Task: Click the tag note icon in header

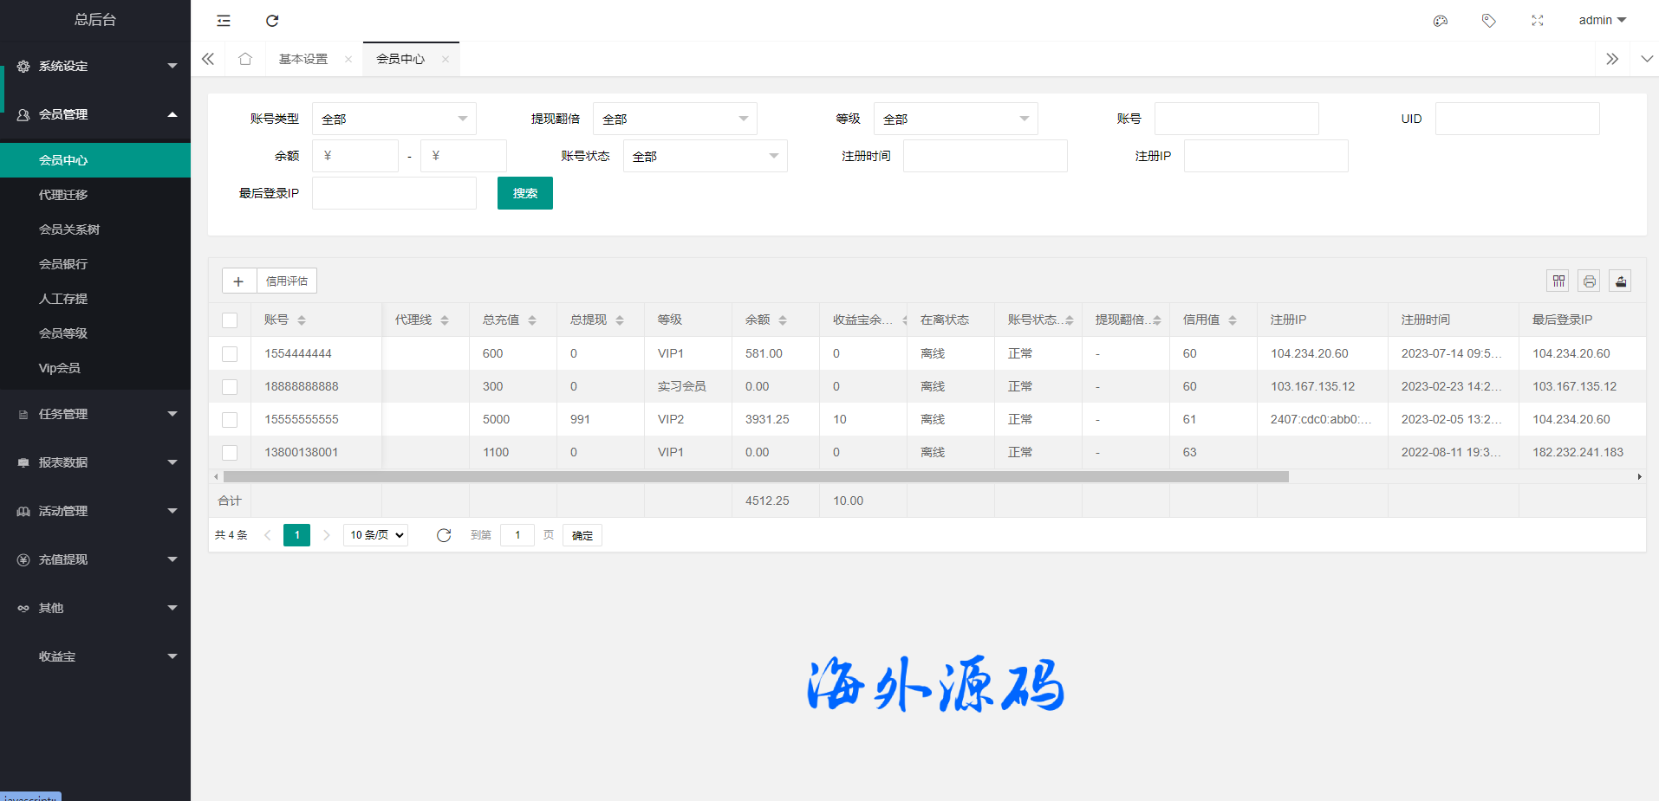Action: [1489, 21]
